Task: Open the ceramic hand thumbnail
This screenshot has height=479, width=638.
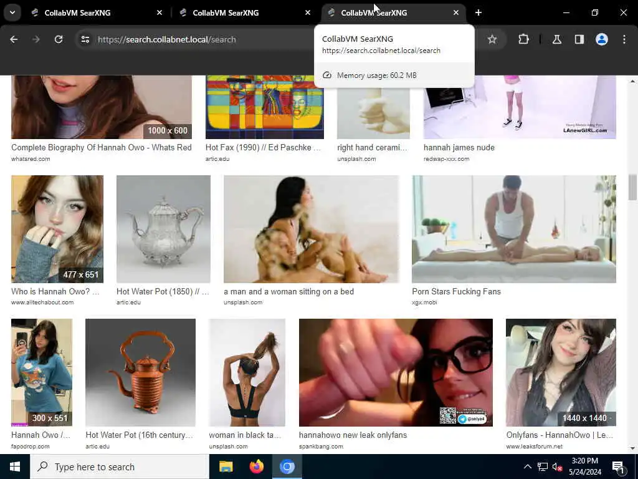Action: click(x=373, y=112)
